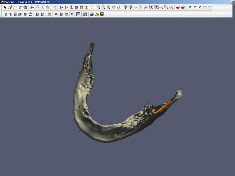The height and width of the screenshot is (176, 235).
Task: Toggle the 3D view button
Action: click(x=71, y=14)
